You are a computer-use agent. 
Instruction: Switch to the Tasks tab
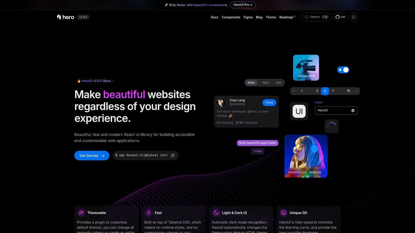coord(265,83)
